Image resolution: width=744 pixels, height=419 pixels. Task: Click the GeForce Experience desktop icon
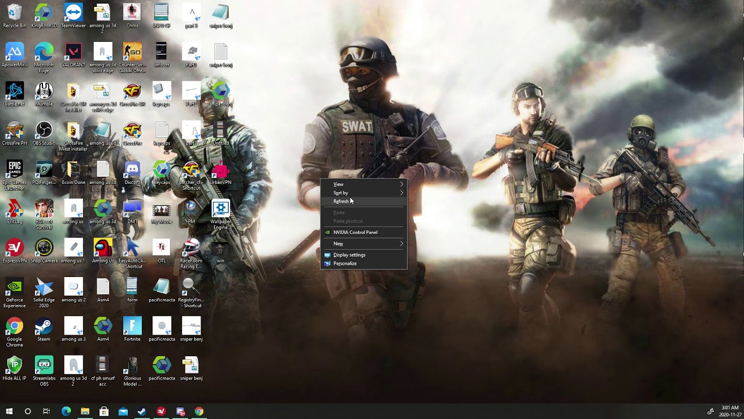(15, 293)
